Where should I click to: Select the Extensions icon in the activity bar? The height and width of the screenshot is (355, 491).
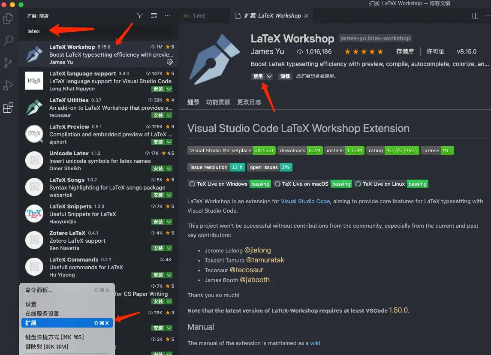tap(9, 108)
